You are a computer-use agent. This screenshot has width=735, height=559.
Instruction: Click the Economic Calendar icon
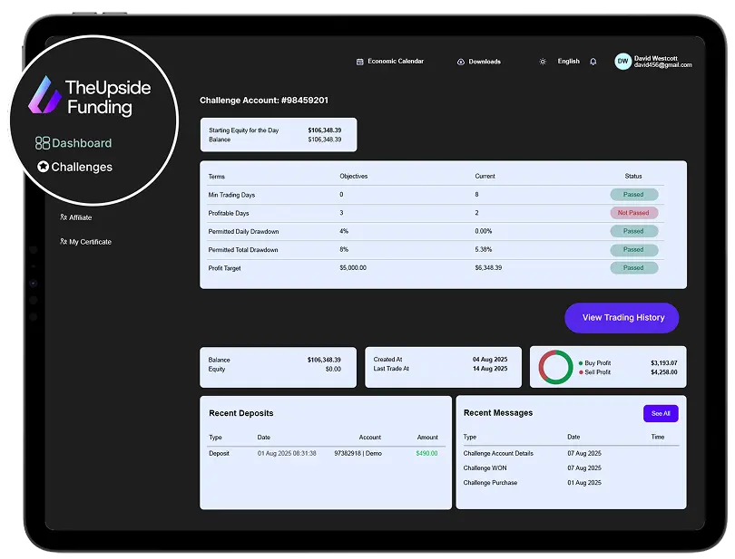click(x=360, y=62)
